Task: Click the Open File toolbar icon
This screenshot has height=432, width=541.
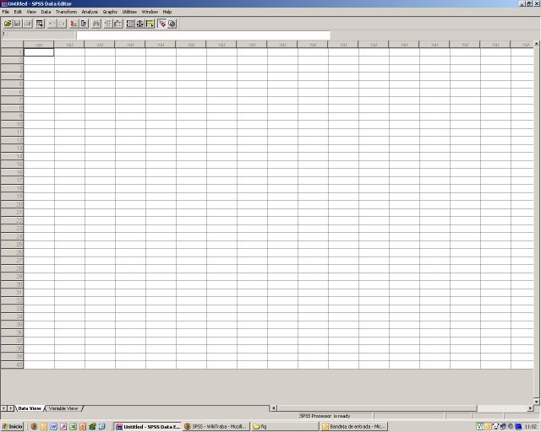Action: coord(8,24)
